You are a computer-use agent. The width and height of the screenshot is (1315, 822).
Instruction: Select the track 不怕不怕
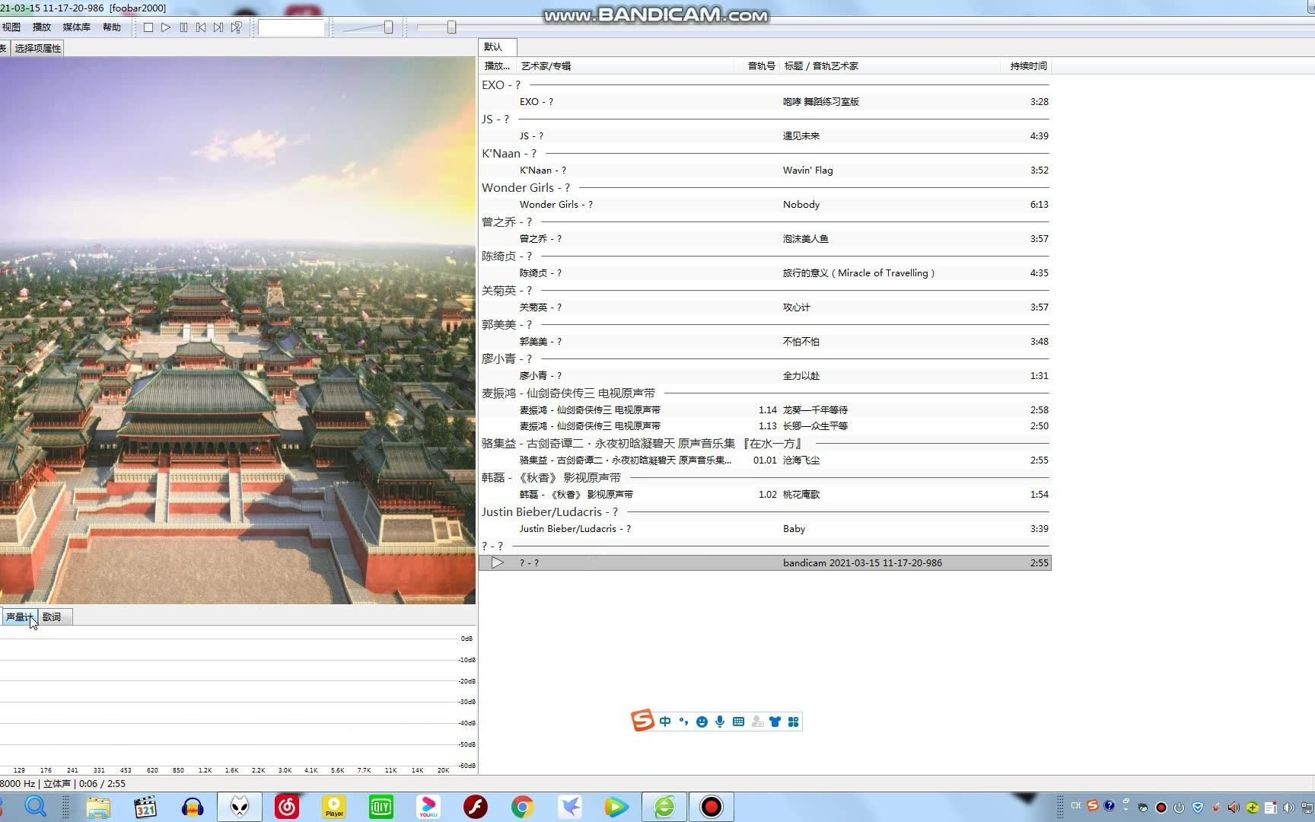(765, 342)
